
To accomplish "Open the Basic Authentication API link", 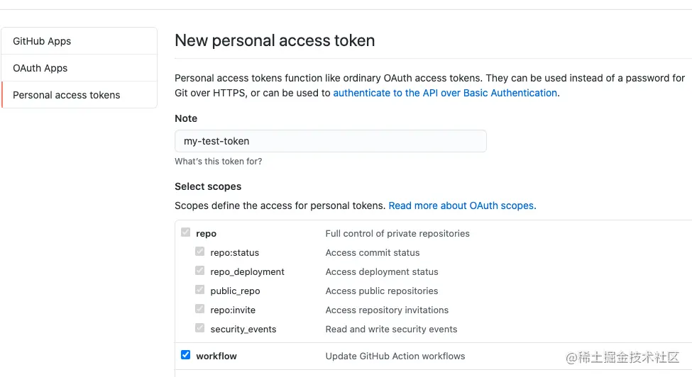I will [445, 93].
